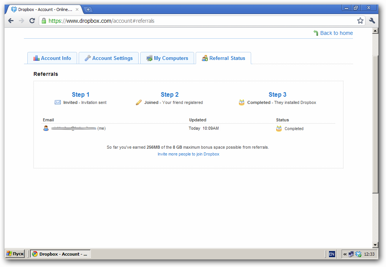Click the Joined pencil icon
The height and width of the screenshot is (267, 386).
[x=139, y=102]
